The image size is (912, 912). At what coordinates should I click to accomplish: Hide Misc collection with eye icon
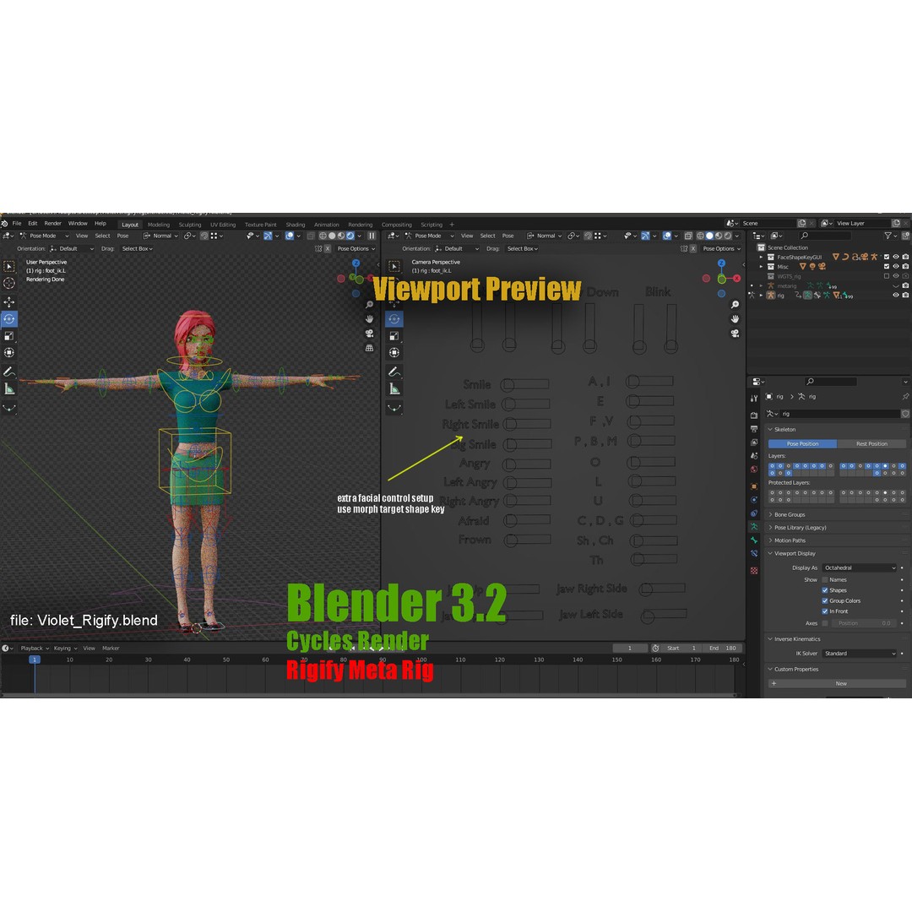pyautogui.click(x=896, y=266)
